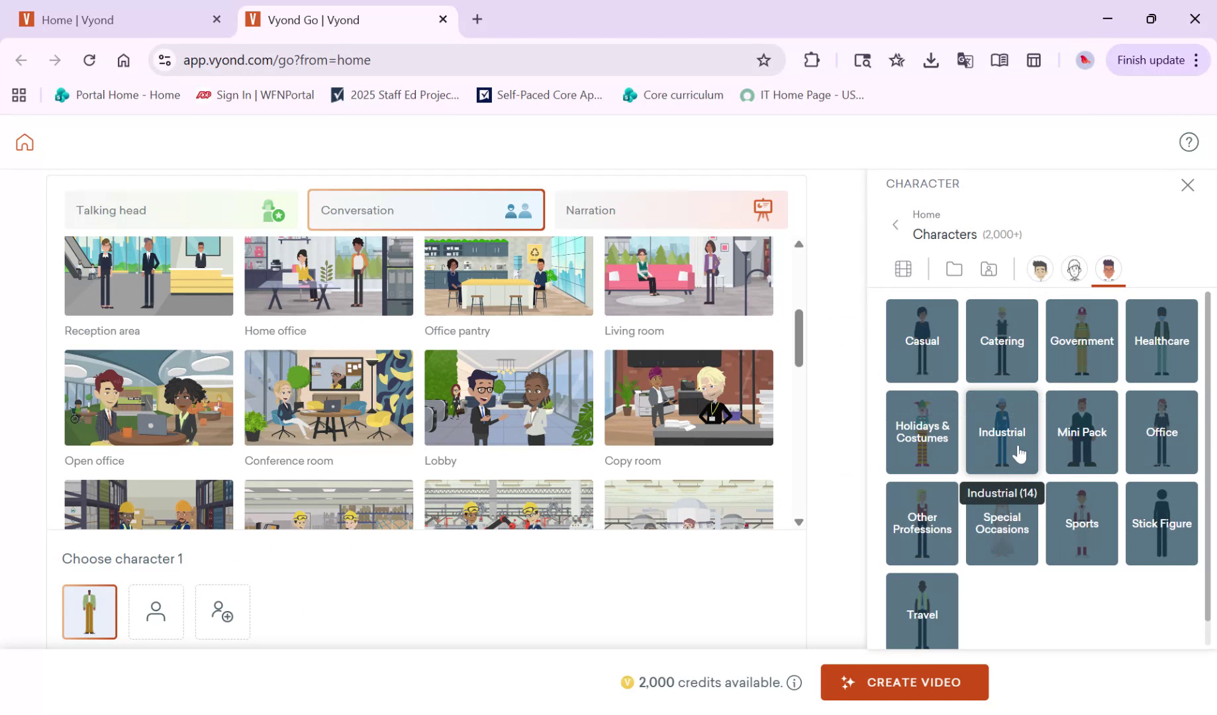1217x715 pixels.
Task: Select the Talking head video format
Action: click(180, 210)
